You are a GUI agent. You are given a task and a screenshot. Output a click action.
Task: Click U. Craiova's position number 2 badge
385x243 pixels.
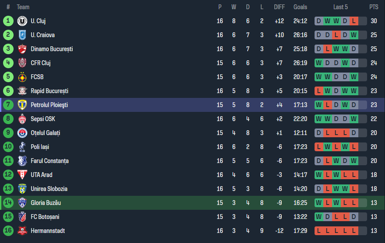(x=8, y=35)
